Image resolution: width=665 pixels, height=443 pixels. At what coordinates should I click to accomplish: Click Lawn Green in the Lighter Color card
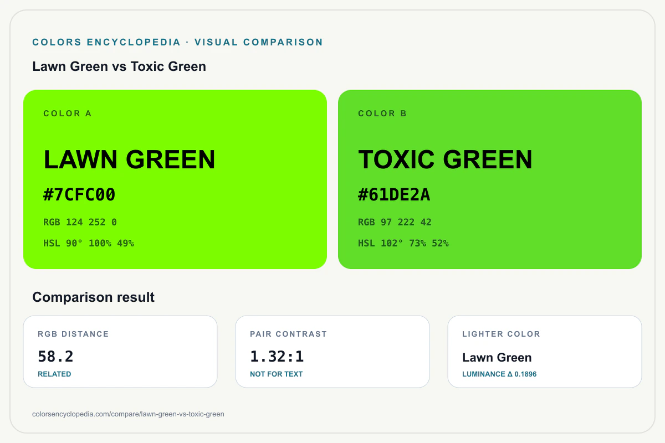[497, 358]
